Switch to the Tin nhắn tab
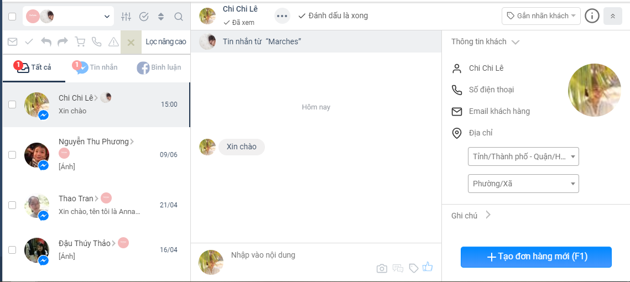Screen dimensions: 630x282 coord(96,67)
